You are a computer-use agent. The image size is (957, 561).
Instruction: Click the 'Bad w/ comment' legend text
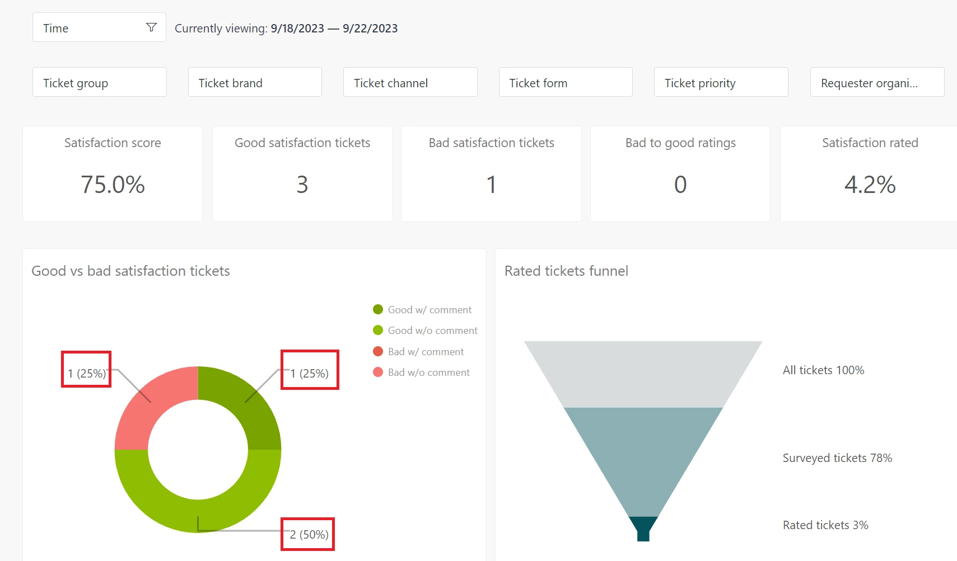click(426, 351)
